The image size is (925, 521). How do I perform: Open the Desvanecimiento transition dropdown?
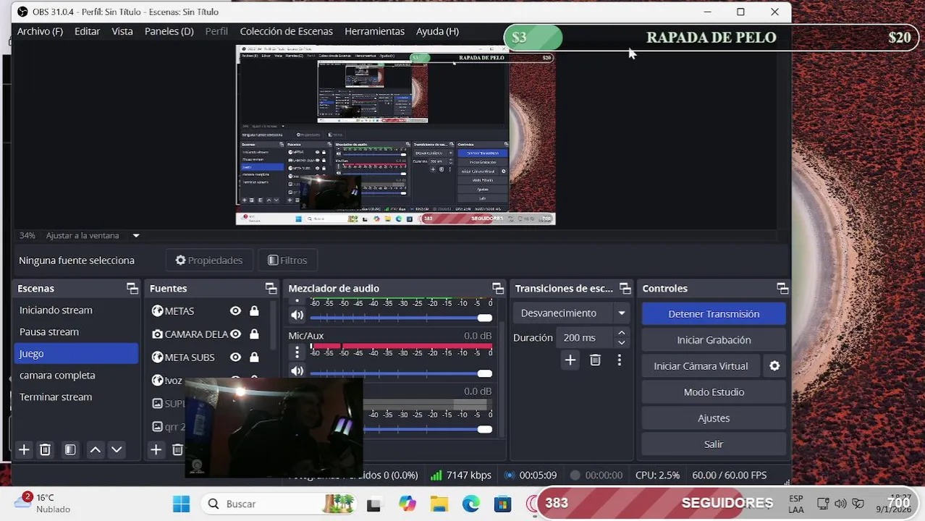pyautogui.click(x=570, y=313)
